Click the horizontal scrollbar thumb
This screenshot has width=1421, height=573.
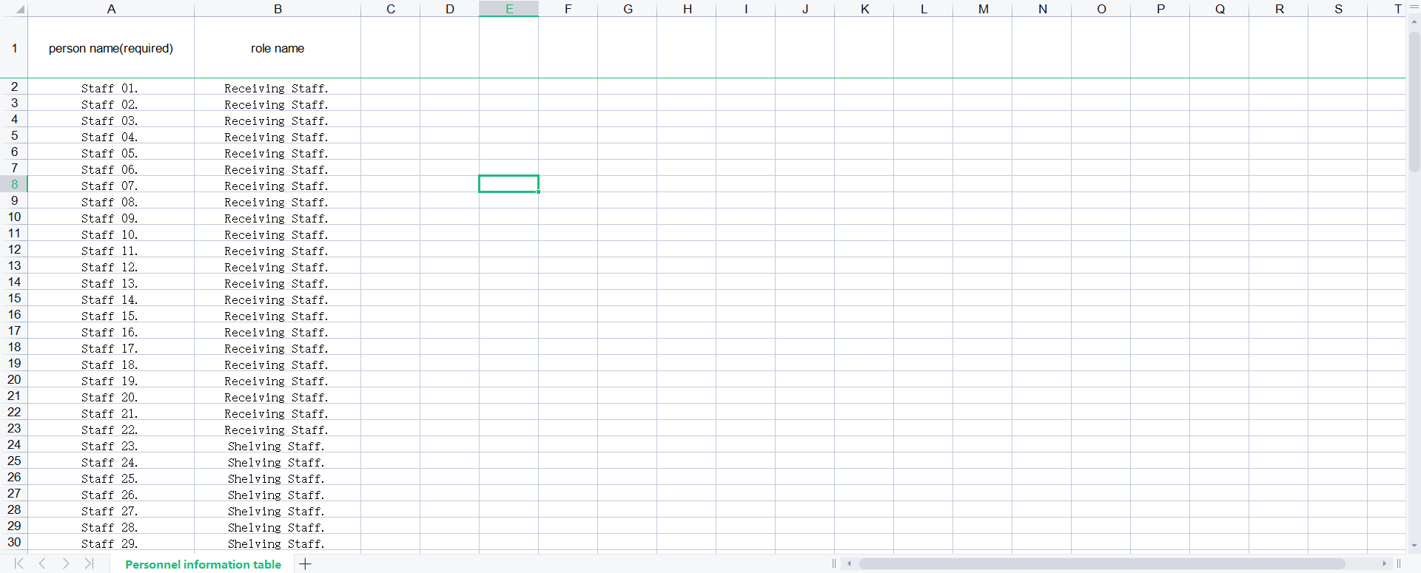(1103, 563)
